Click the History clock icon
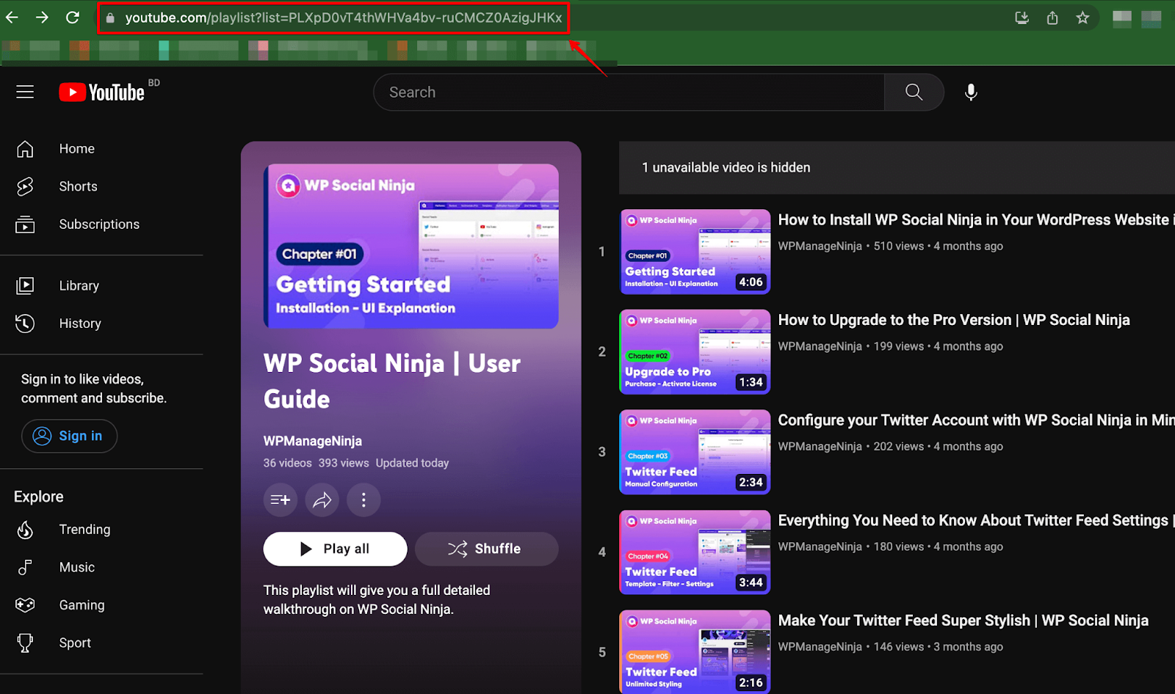Image resolution: width=1175 pixels, height=694 pixels. click(25, 324)
